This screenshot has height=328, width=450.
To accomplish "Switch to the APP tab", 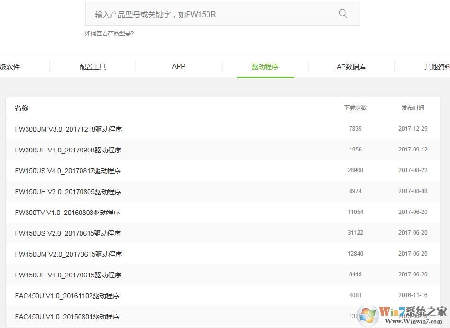I will 179,66.
